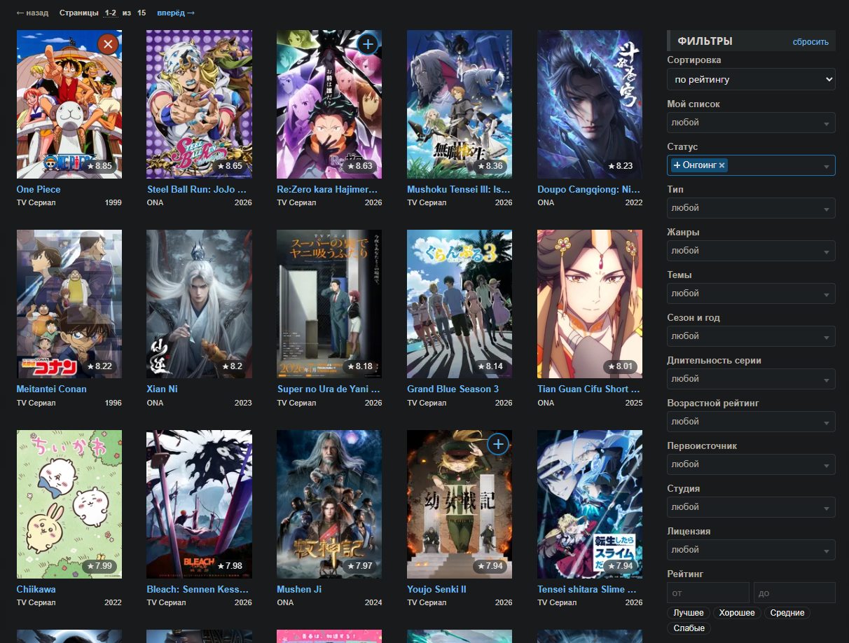
Task: Open the Re:Zero poster thumbnail
Action: pos(329,104)
